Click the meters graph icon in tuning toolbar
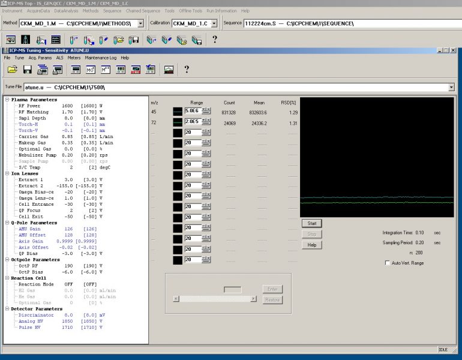This screenshot has width=462, height=360. tap(169, 70)
